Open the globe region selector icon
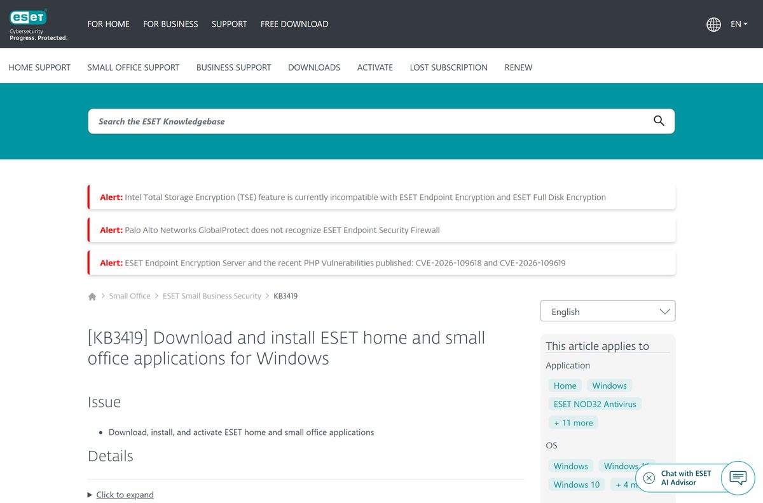 [713, 24]
